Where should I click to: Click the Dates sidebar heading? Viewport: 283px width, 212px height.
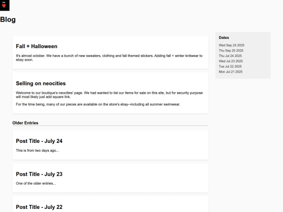tap(224, 38)
